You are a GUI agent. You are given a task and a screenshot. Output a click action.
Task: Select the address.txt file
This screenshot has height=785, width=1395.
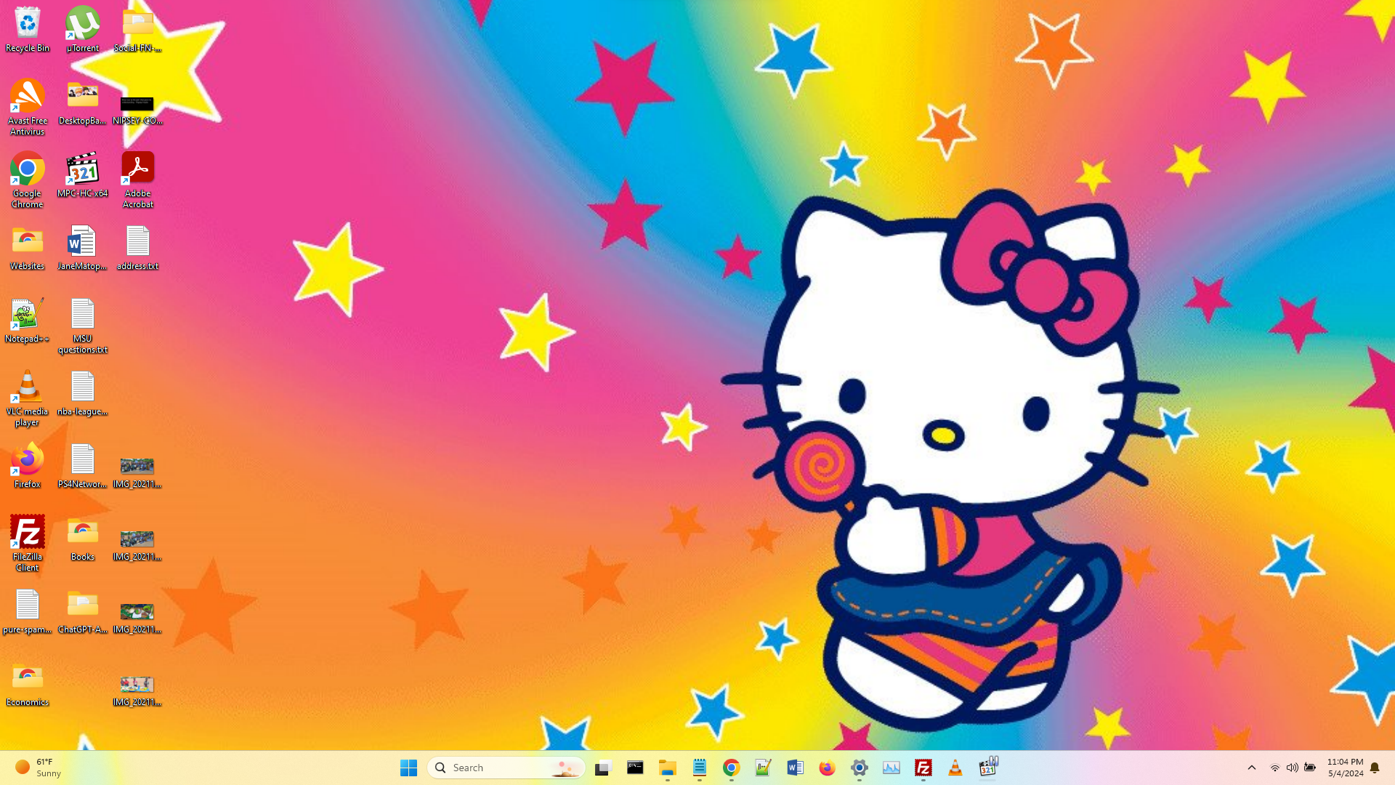tap(138, 248)
